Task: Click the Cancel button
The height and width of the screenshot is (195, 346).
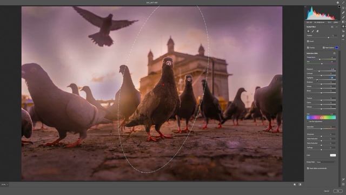Action: [x=327, y=191]
